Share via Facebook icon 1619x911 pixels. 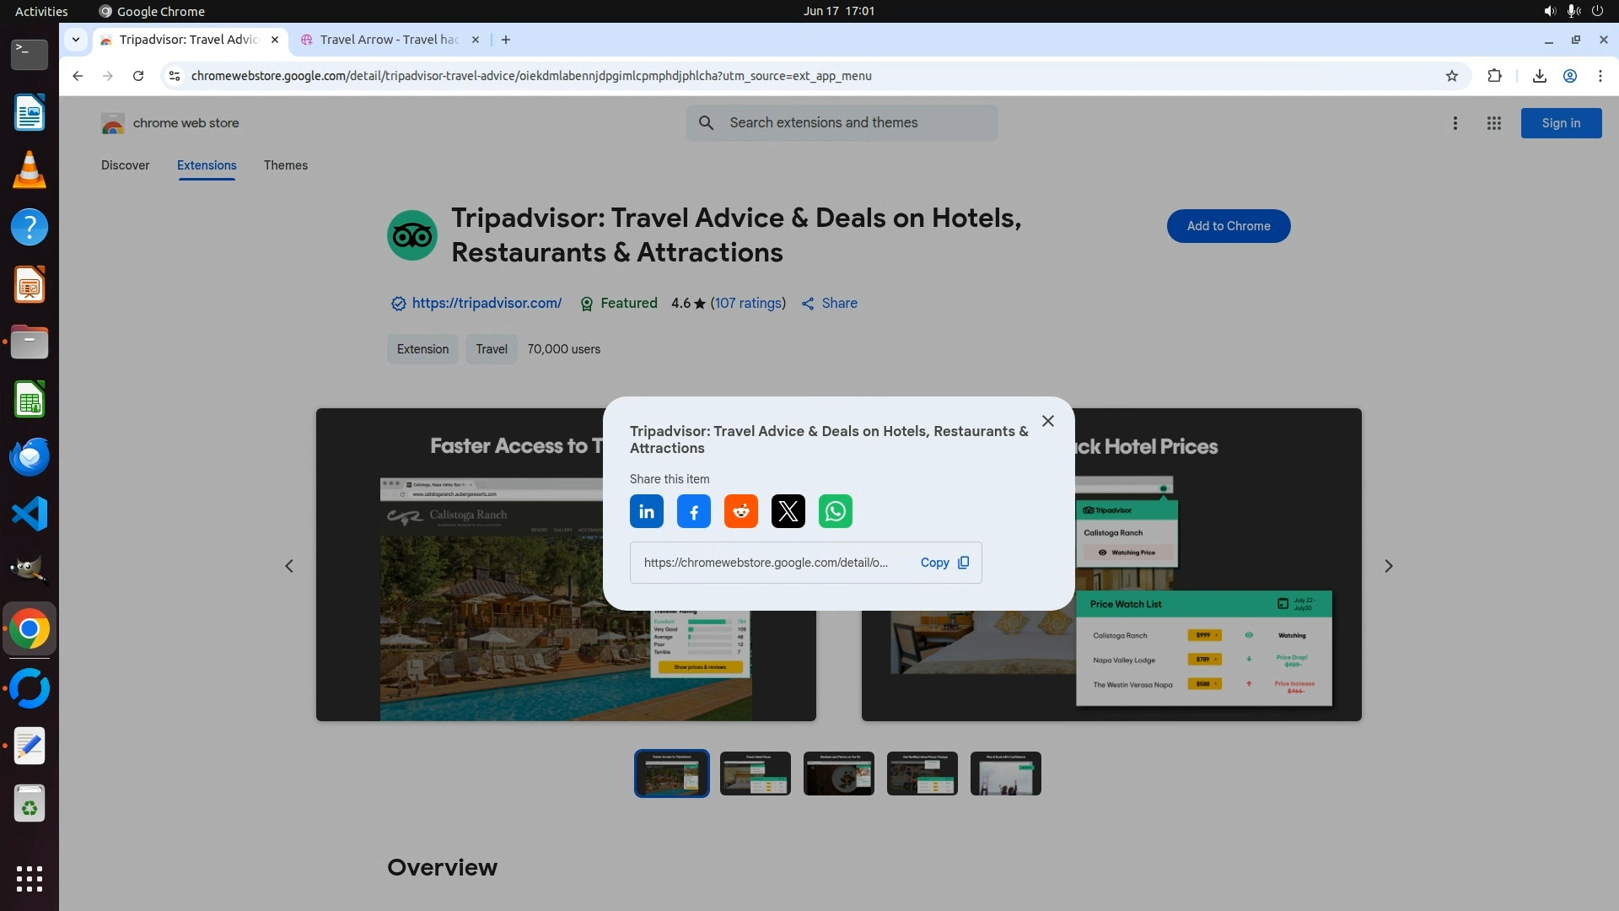694,511
